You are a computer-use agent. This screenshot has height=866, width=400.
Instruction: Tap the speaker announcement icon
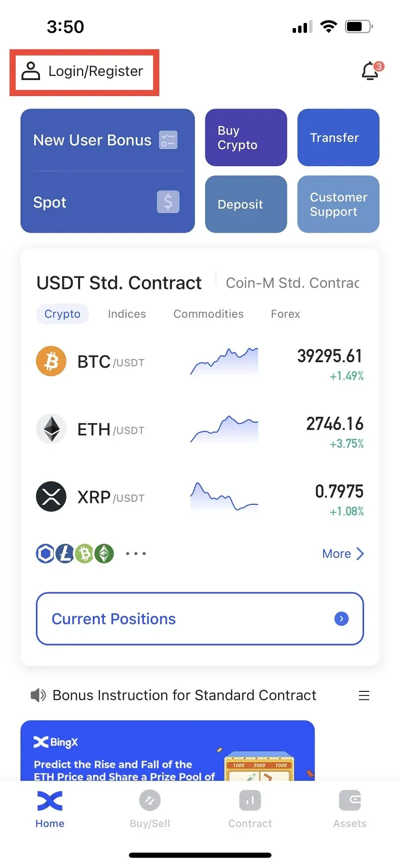click(38, 695)
